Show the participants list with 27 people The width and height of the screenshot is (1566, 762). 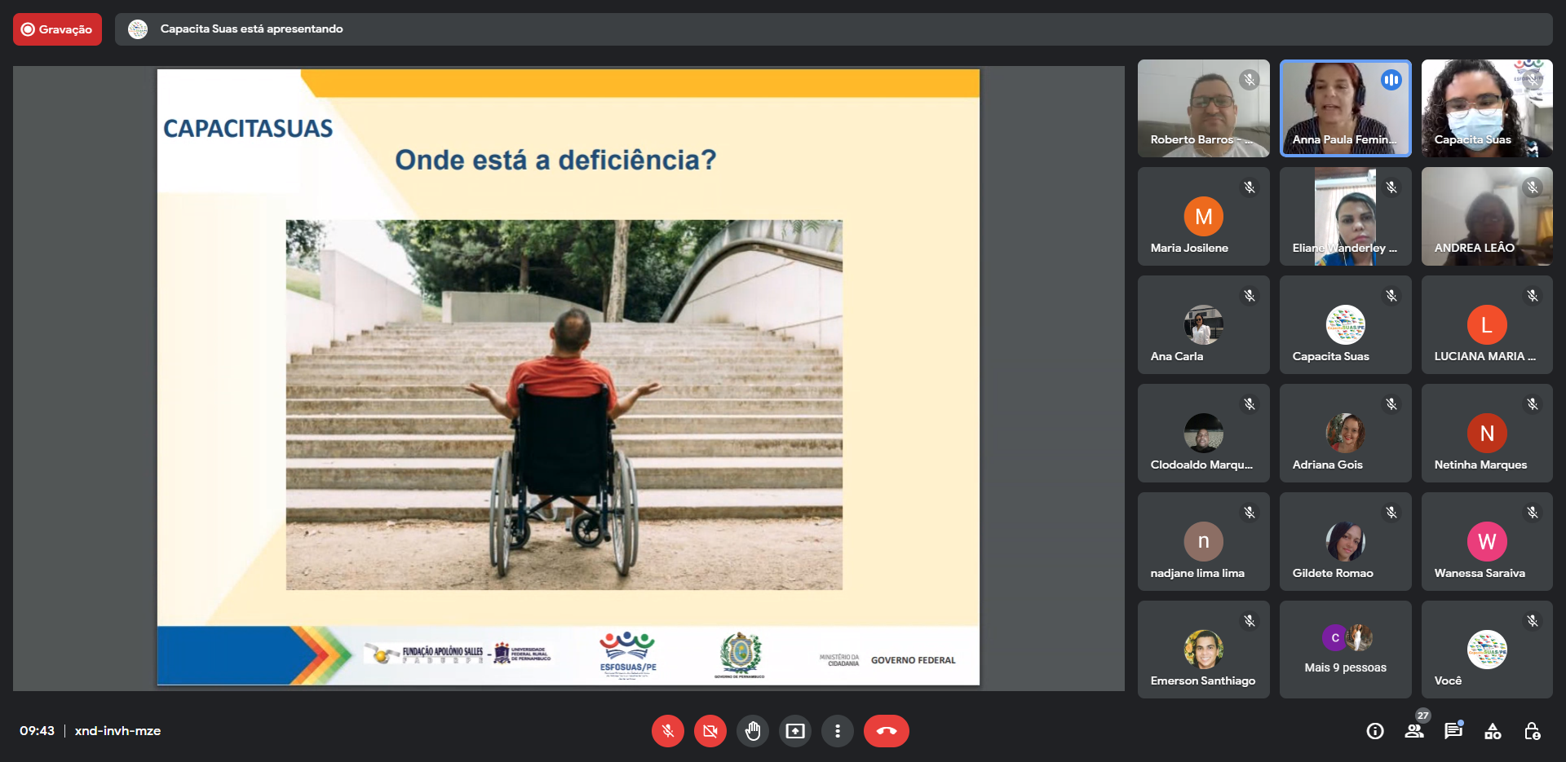[1414, 731]
